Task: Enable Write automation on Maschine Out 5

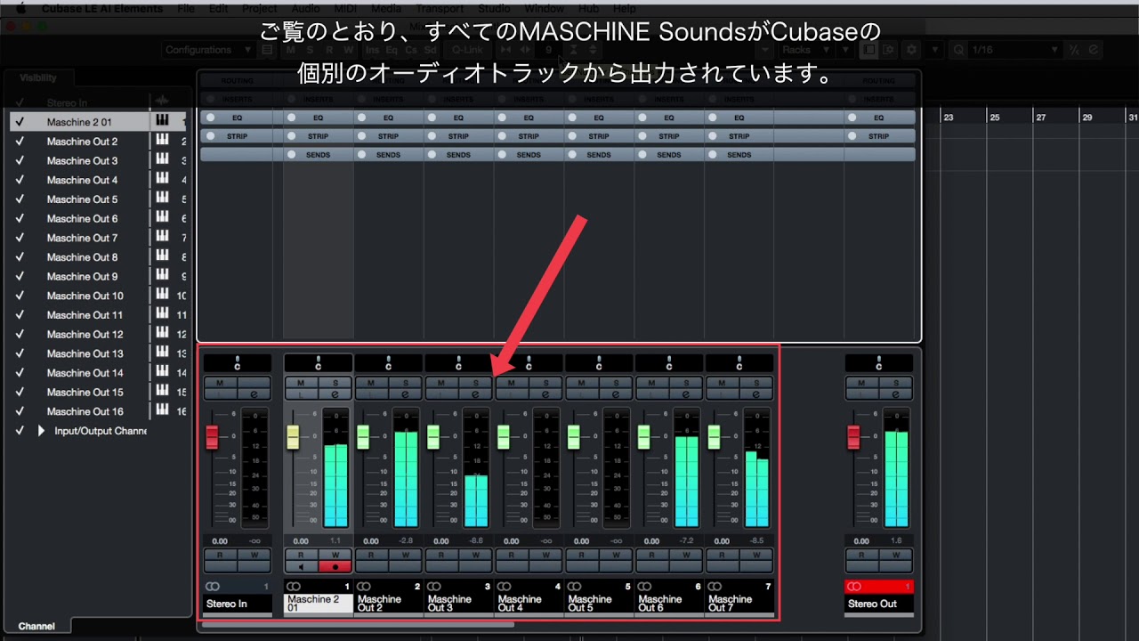Action: tap(616, 556)
